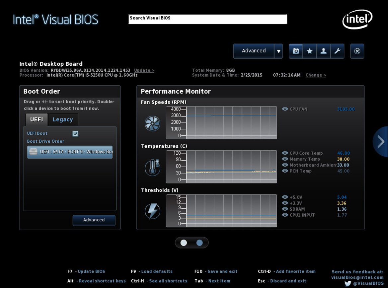Click Tab Next item shortcut

pyautogui.click(x=212, y=281)
